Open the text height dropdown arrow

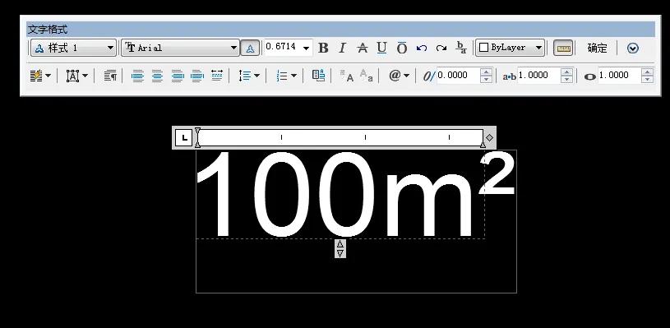306,49
